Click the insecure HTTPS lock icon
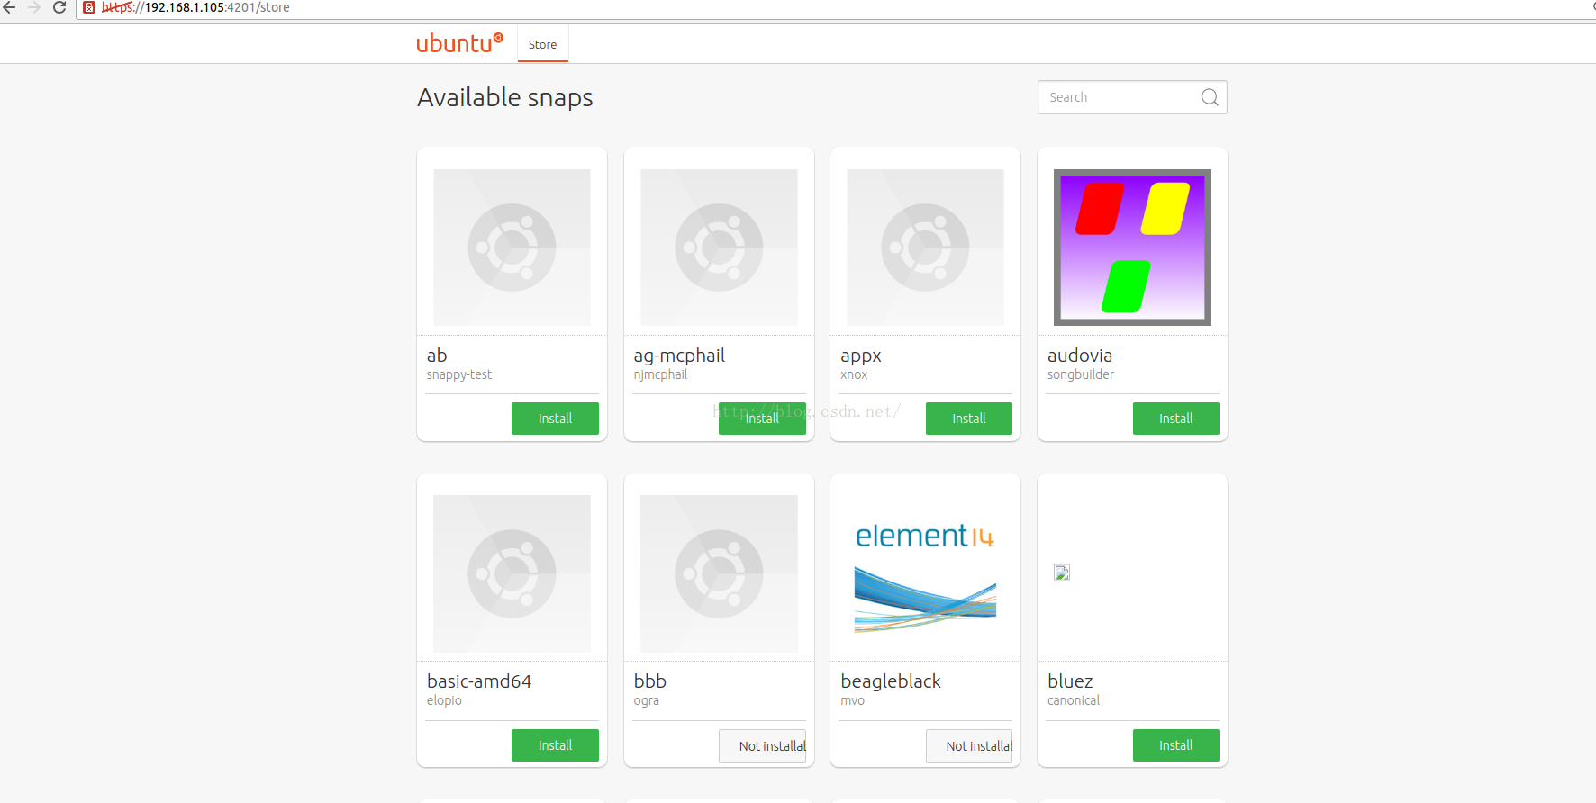1596x803 pixels. click(x=89, y=7)
